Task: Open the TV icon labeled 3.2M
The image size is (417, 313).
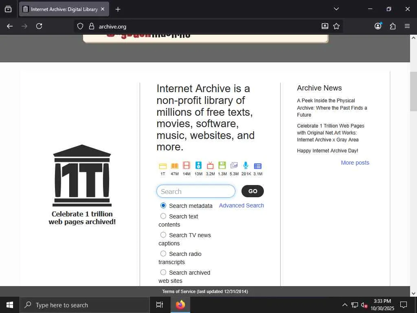Action: click(x=211, y=165)
